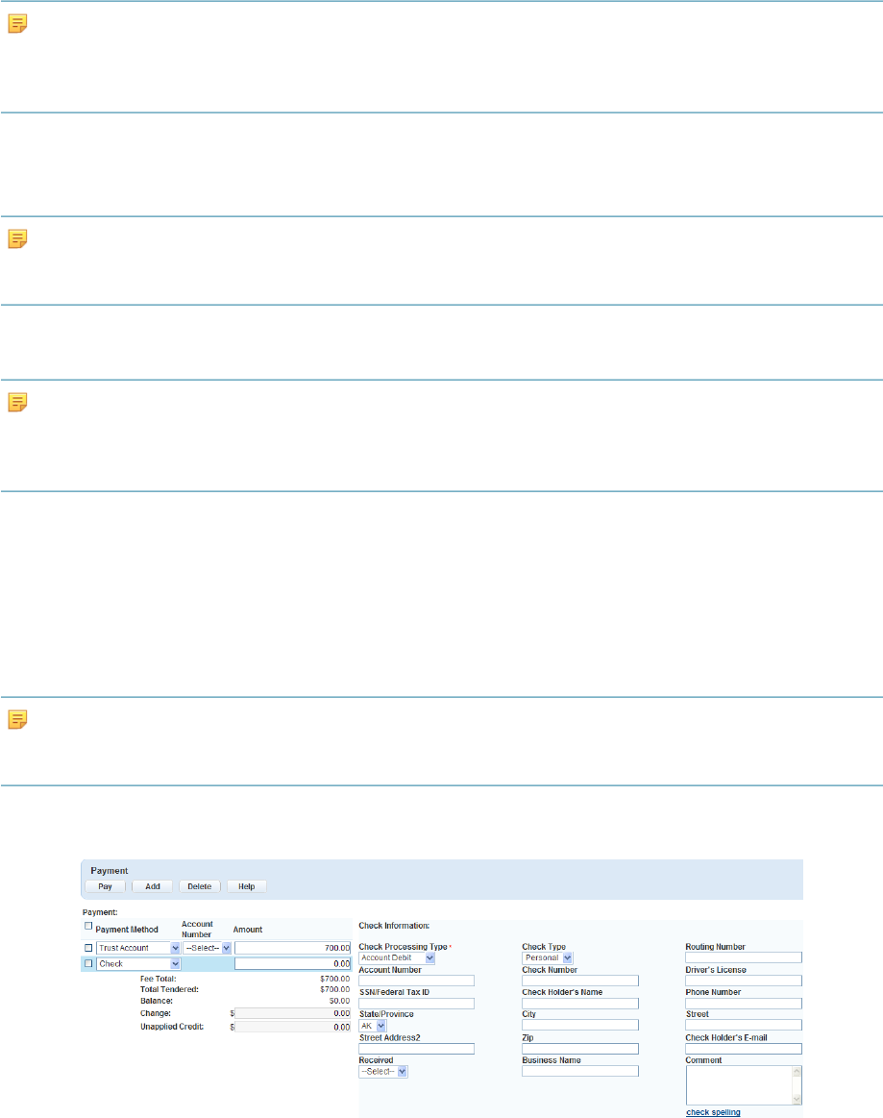Screen dimensions: 883x1118
Task: Click the check spelling link
Action: click(713, 1112)
